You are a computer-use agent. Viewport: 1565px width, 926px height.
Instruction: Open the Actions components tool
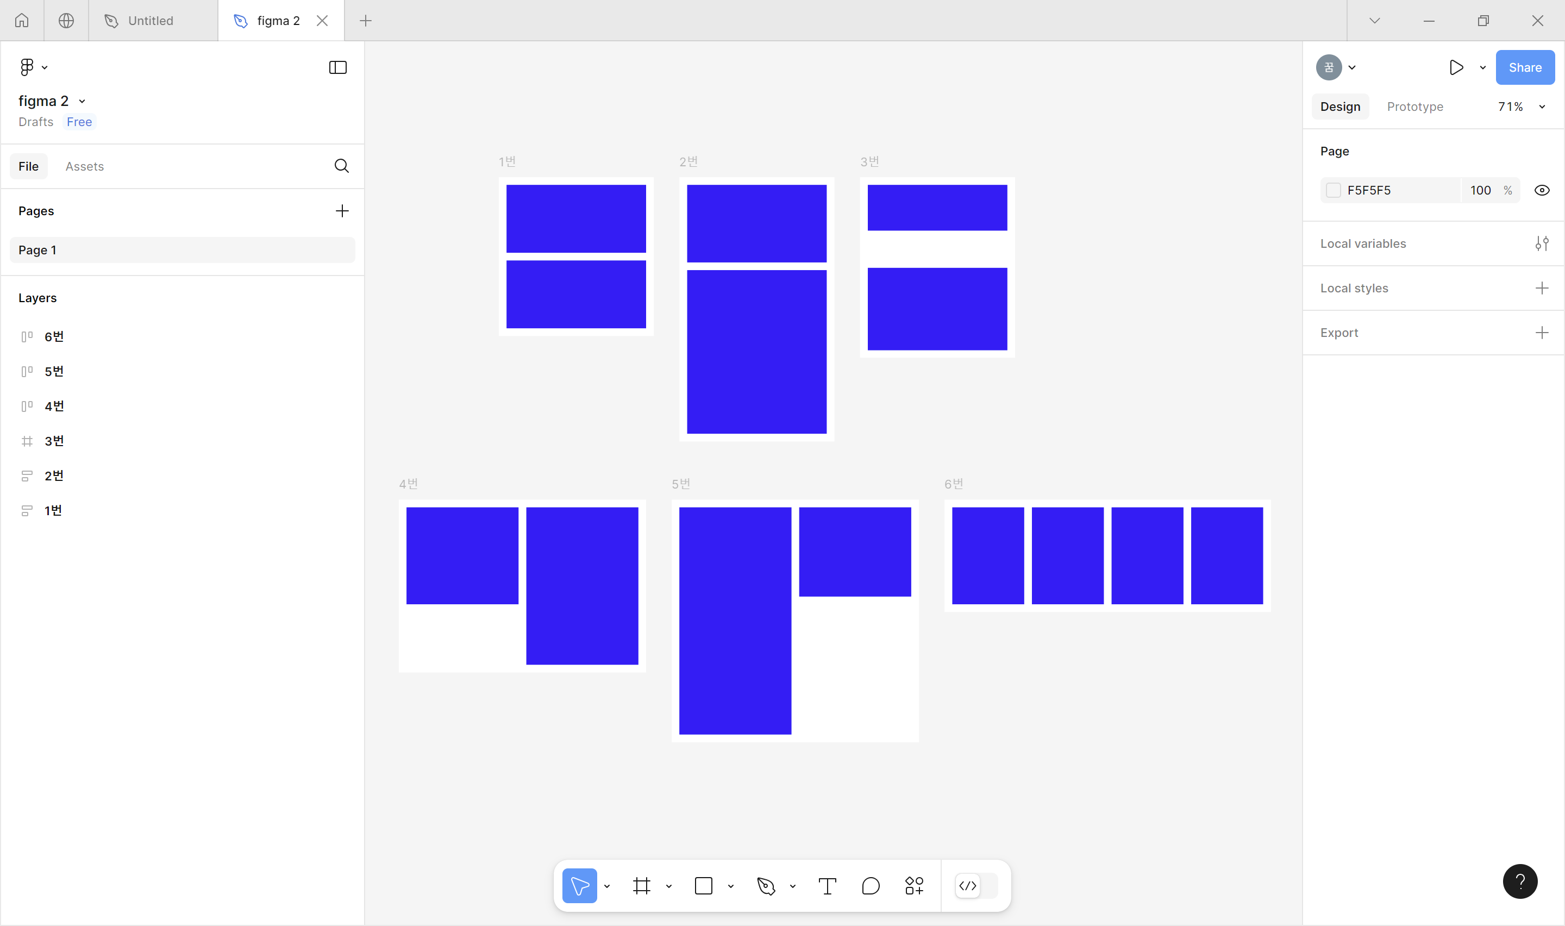pos(914,885)
